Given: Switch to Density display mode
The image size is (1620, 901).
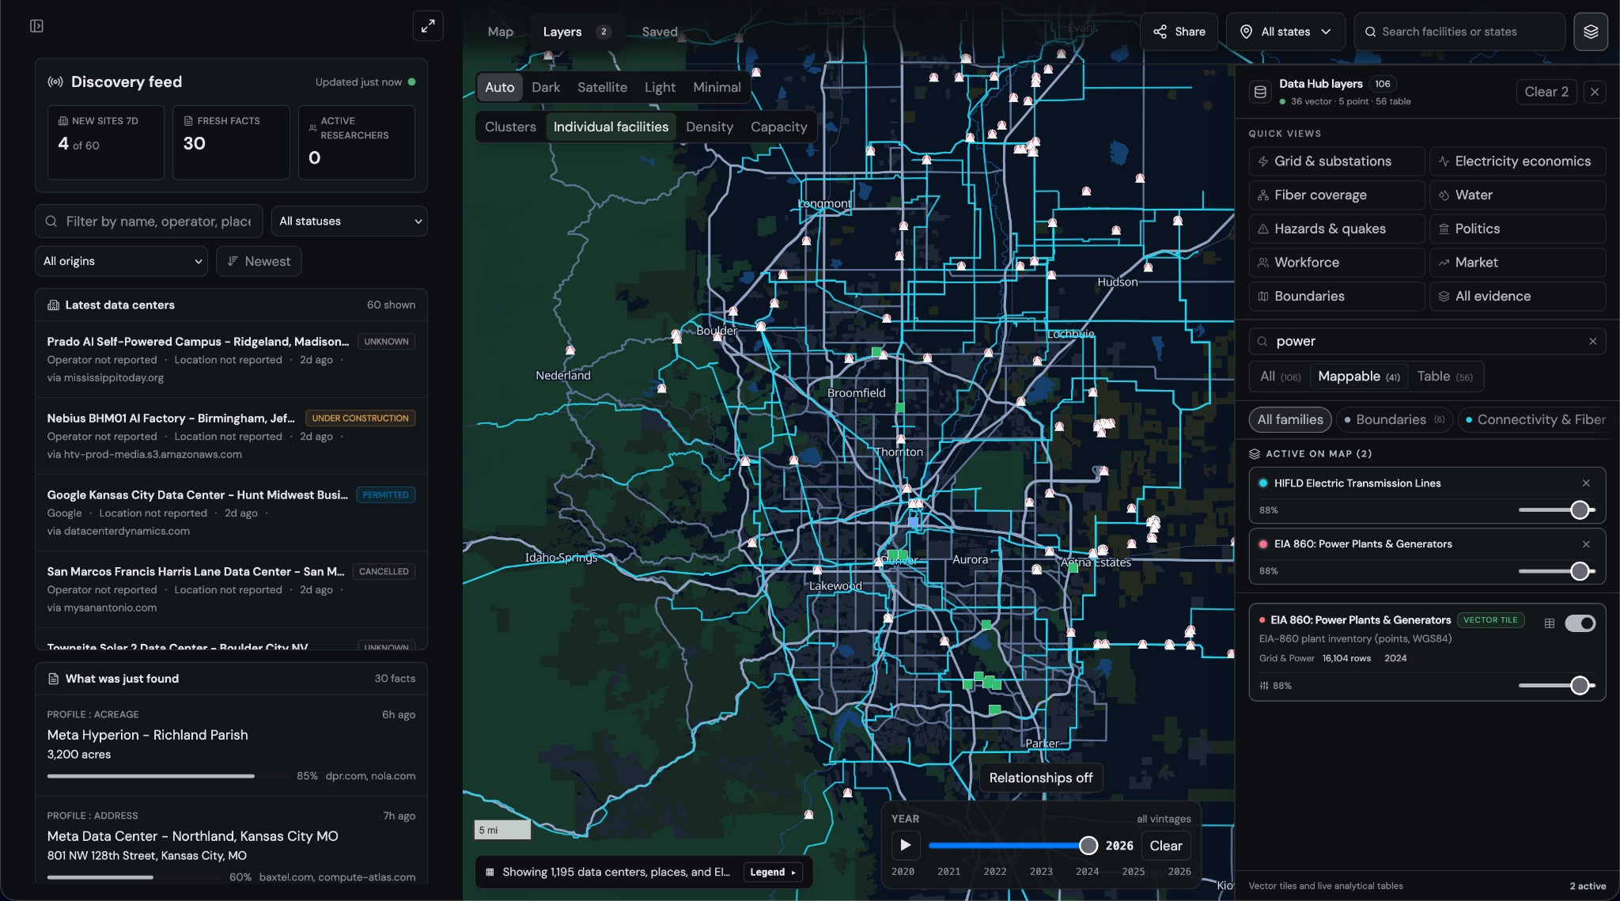Looking at the screenshot, I should [709, 127].
